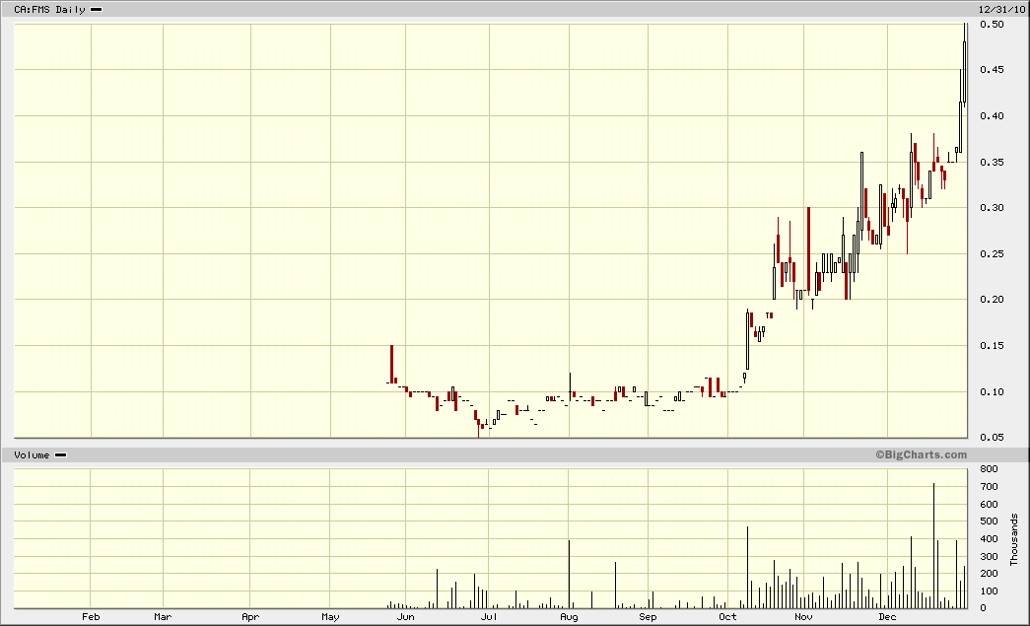Click the 600 volume axis label

989,505
